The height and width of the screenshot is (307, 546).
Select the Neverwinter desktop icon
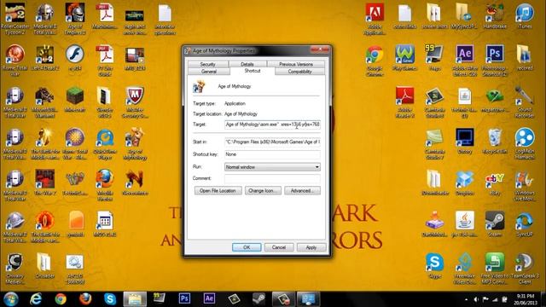pyautogui.click(x=135, y=182)
